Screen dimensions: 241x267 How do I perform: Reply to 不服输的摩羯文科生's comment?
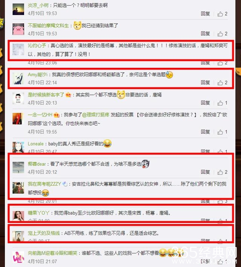coord(205,34)
